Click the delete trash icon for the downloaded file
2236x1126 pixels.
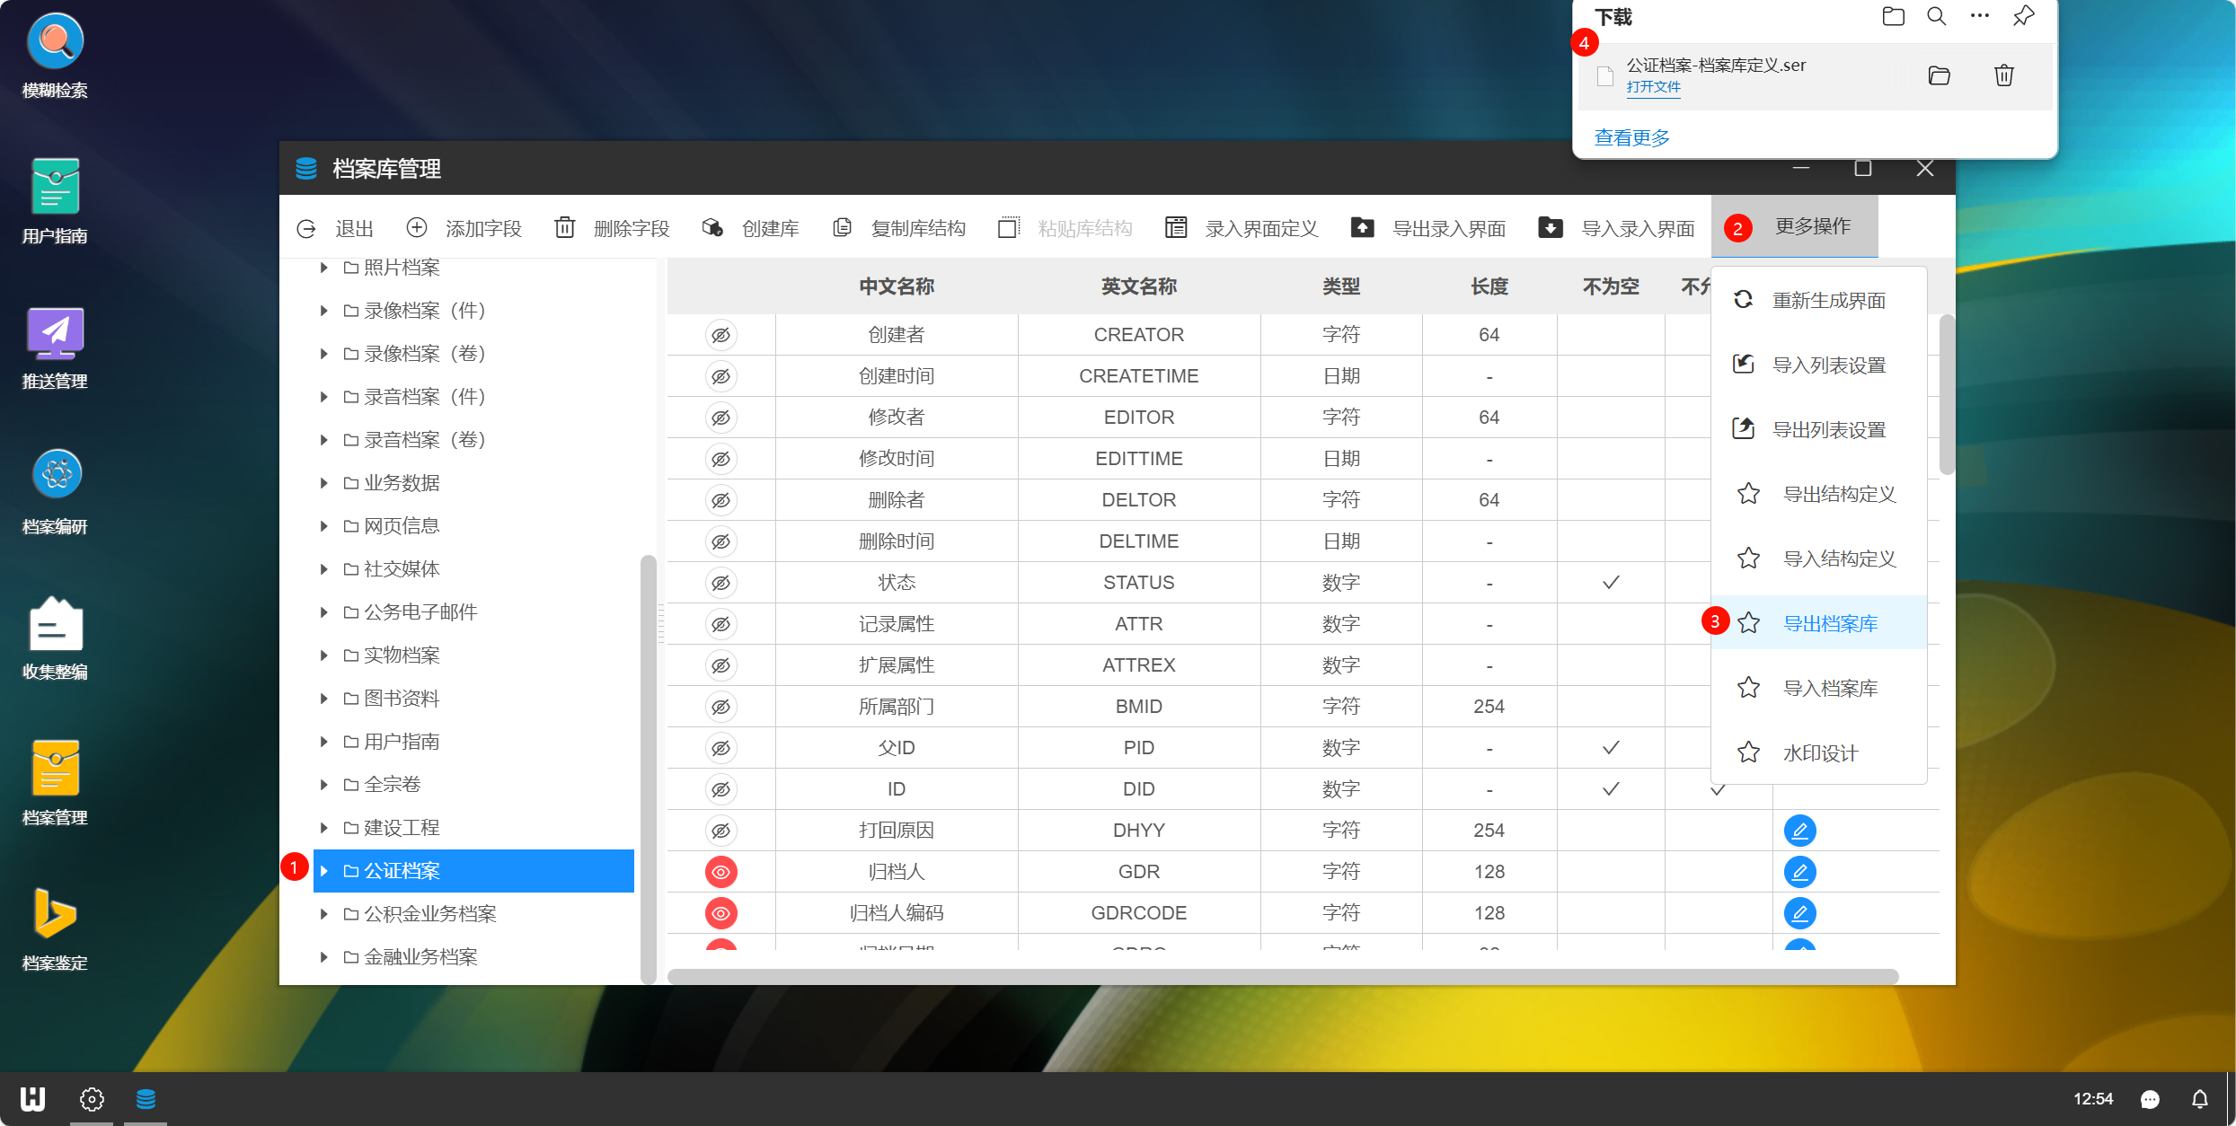coord(2003,75)
